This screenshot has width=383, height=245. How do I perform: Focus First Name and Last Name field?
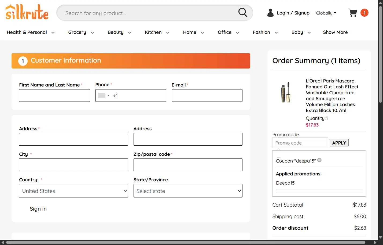54,95
